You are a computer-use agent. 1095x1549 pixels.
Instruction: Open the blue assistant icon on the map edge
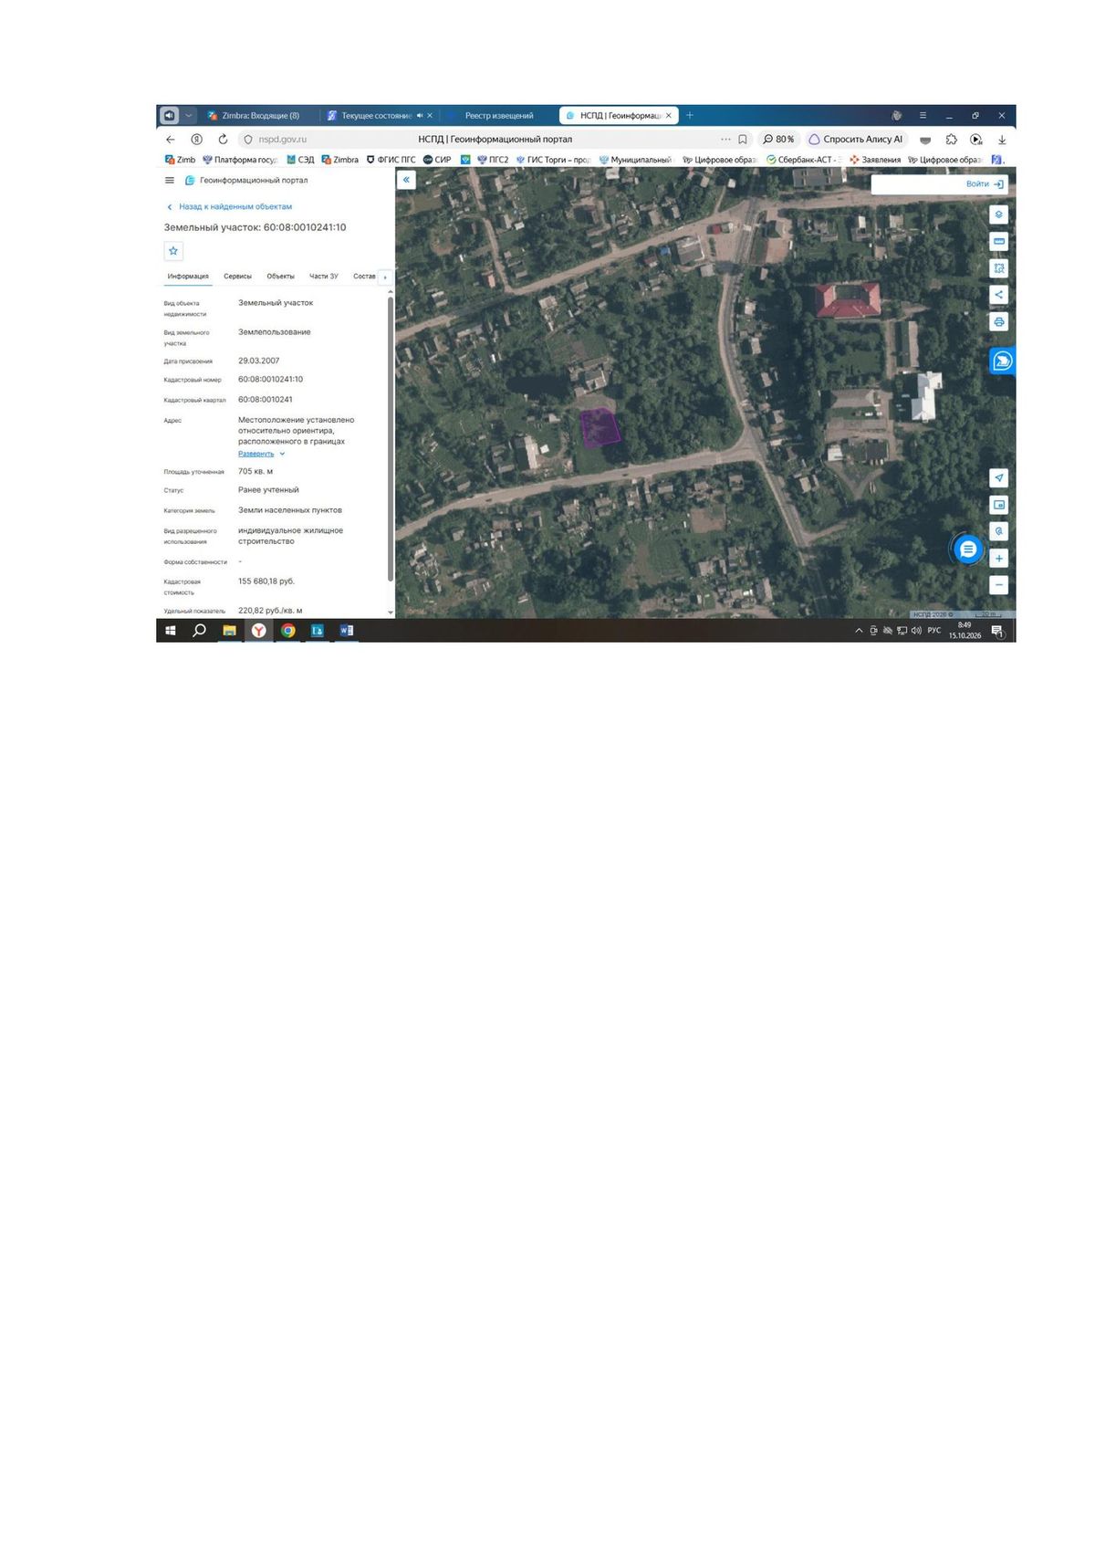tap(1002, 361)
